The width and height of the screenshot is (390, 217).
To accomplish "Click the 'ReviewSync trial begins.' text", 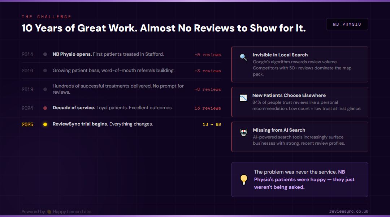I will click(80, 124).
